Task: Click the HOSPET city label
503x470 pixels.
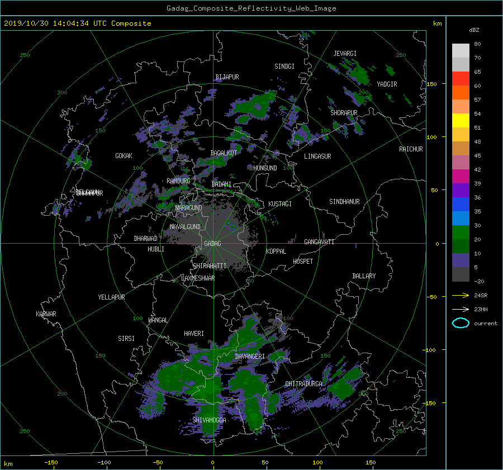Action: 303,262
